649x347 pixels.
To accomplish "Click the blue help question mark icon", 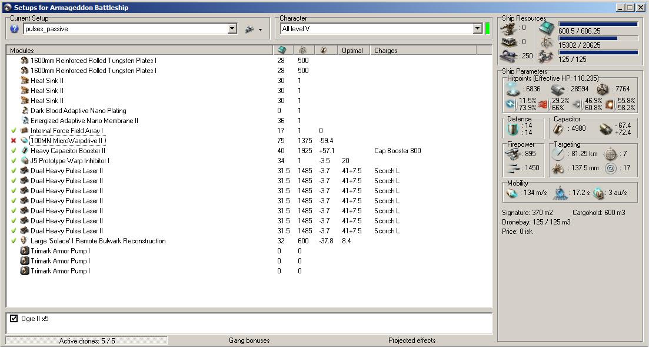I will coord(15,29).
